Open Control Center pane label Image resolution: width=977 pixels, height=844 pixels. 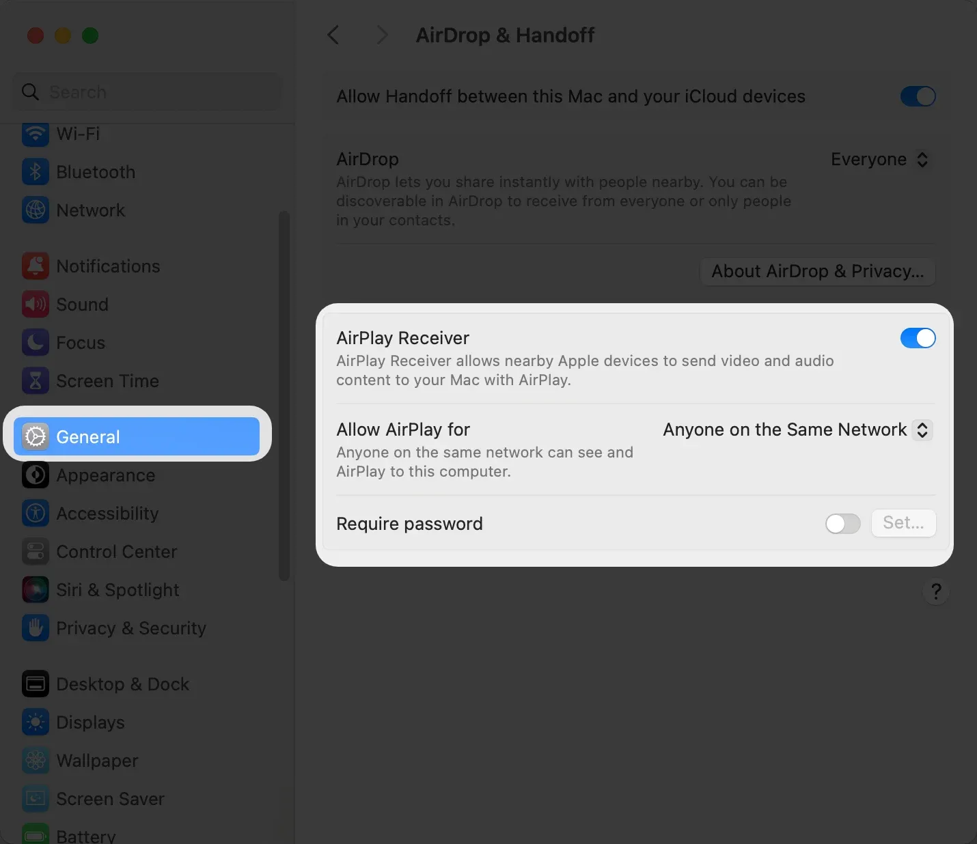coord(116,552)
